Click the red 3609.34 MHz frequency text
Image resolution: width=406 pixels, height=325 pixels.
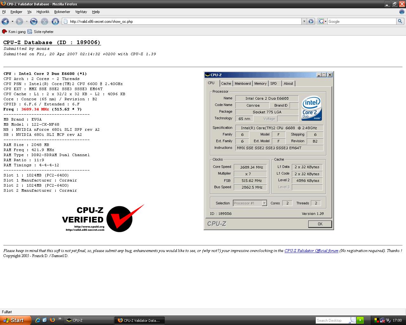(x=35, y=109)
